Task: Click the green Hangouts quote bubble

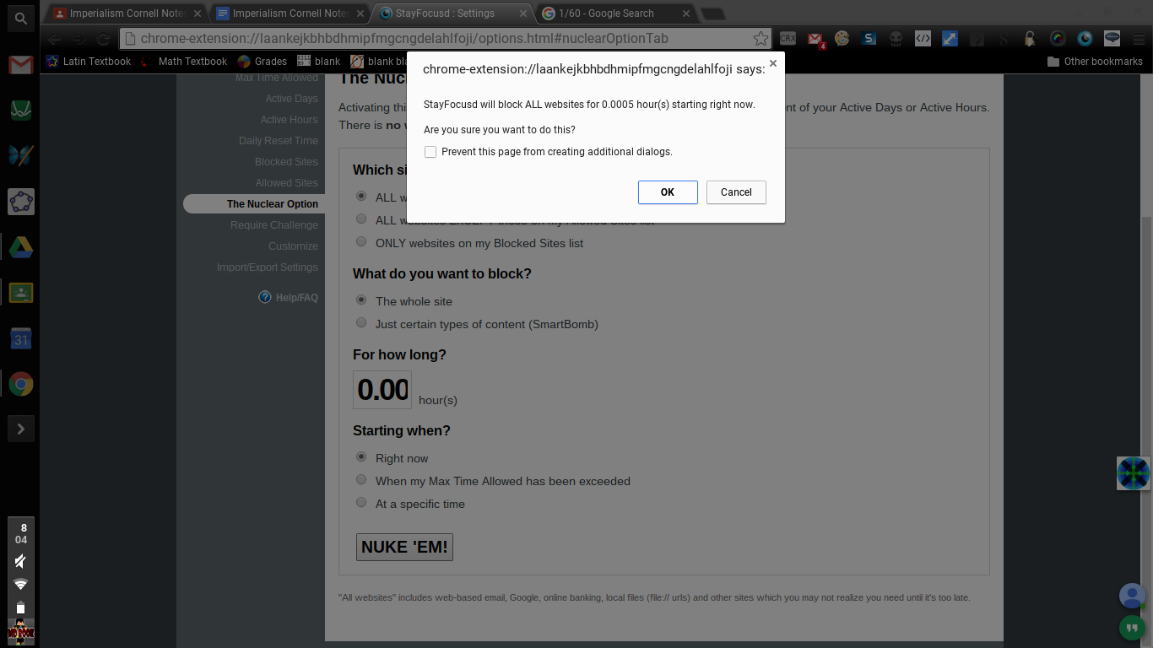Action: (1131, 627)
